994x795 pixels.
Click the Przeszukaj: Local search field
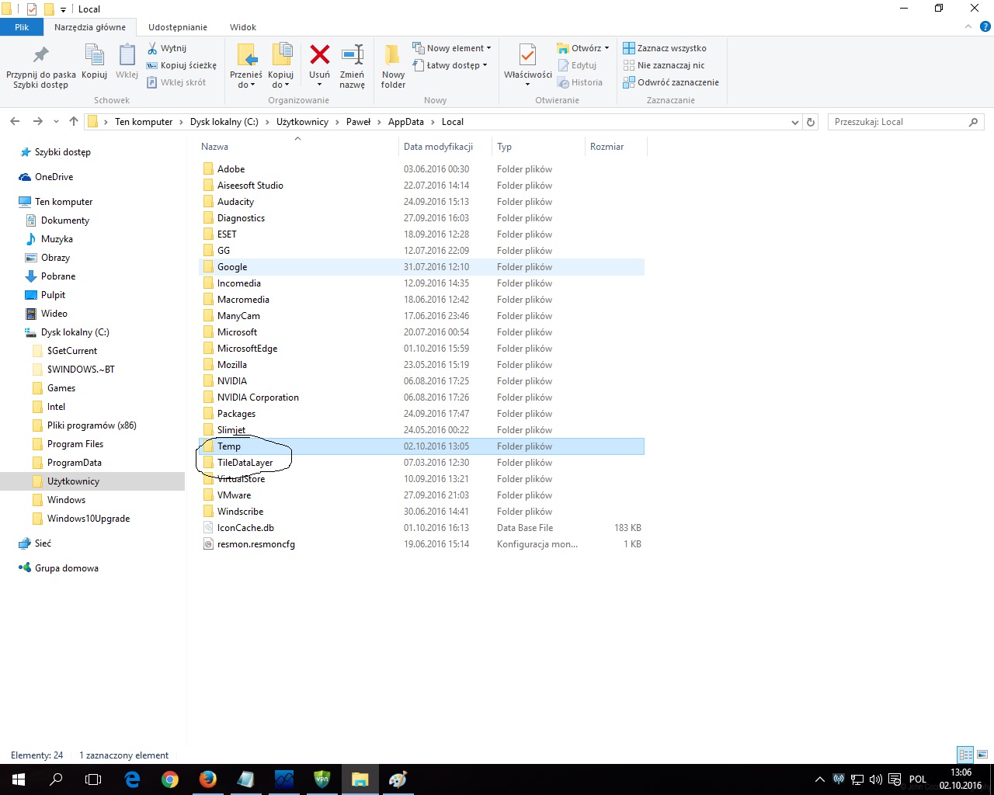897,122
